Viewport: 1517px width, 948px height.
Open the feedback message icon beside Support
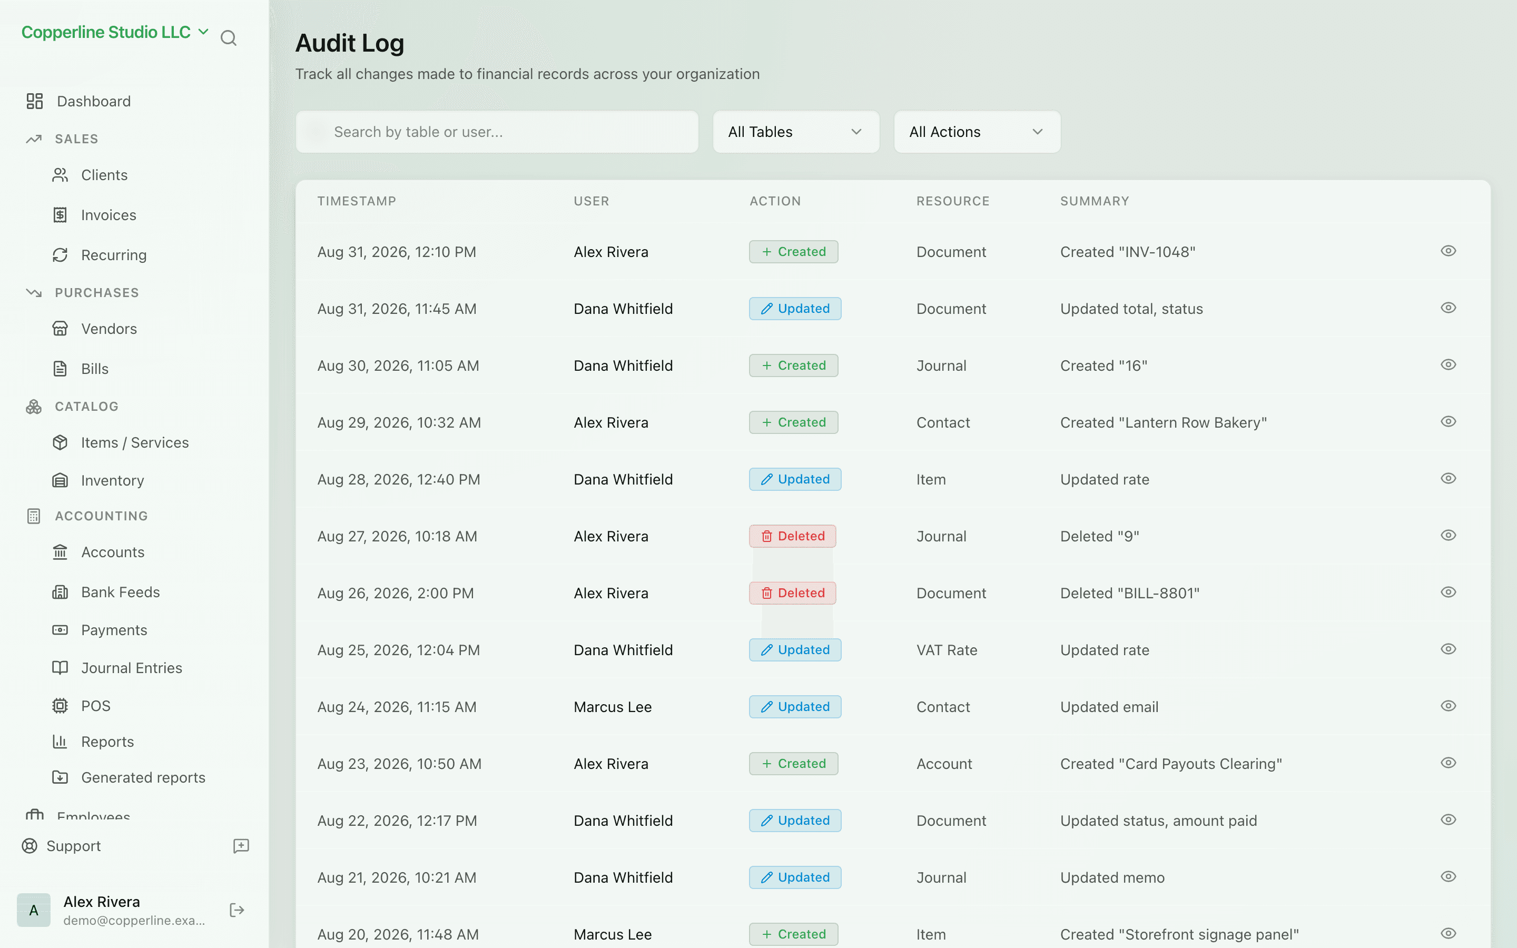tap(241, 846)
